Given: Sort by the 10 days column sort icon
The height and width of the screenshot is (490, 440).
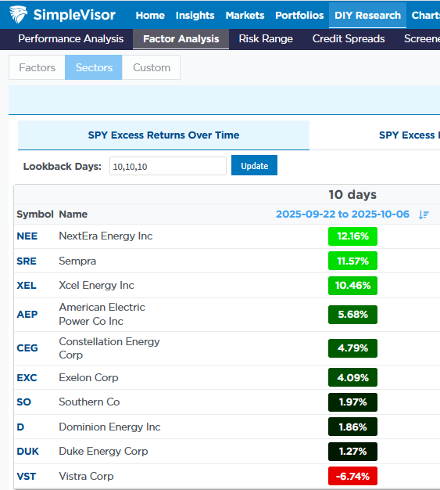Looking at the screenshot, I should [424, 214].
